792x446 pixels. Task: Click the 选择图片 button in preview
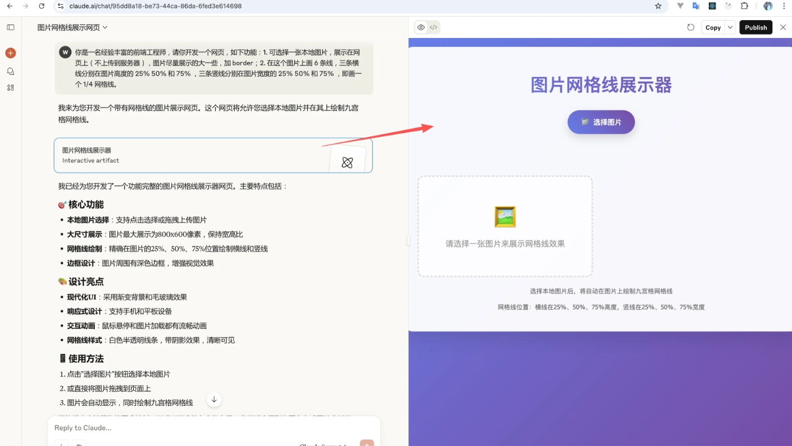coord(601,122)
